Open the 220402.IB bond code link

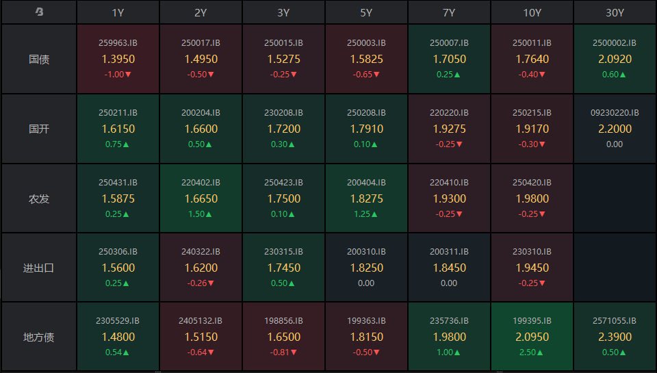pyautogui.click(x=201, y=183)
